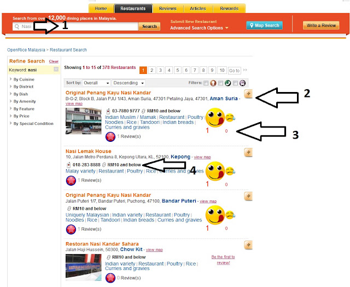Click plus icon for Bandar Puteri Nasi Kandar

[248, 196]
